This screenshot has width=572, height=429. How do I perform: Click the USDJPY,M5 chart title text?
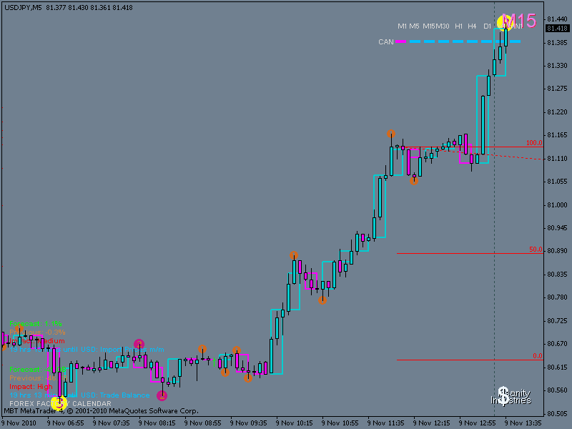(23, 8)
